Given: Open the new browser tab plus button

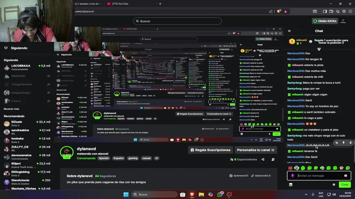Looking at the screenshot, I should tap(160, 4).
